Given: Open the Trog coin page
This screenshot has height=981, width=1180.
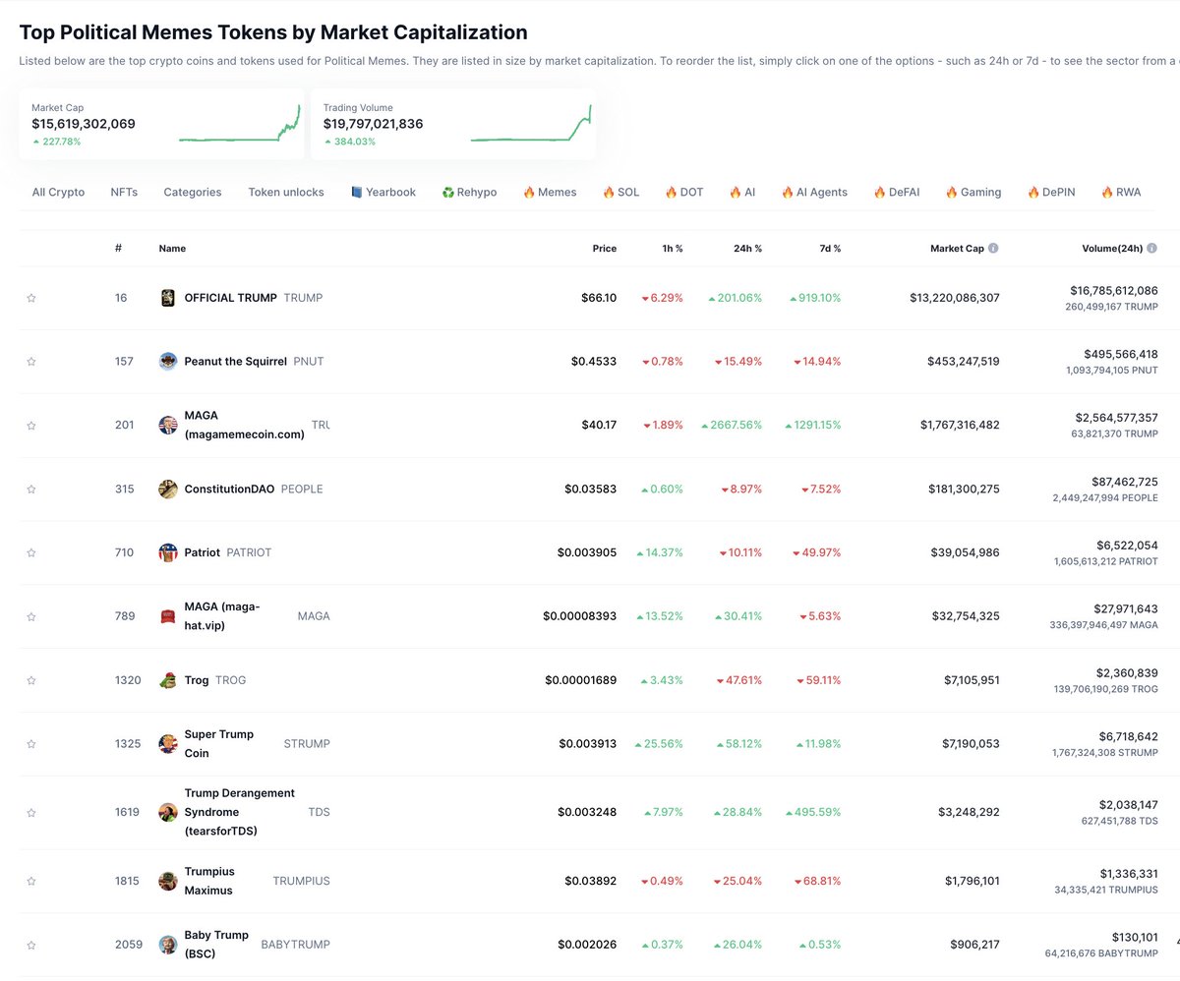Looking at the screenshot, I should click(197, 680).
